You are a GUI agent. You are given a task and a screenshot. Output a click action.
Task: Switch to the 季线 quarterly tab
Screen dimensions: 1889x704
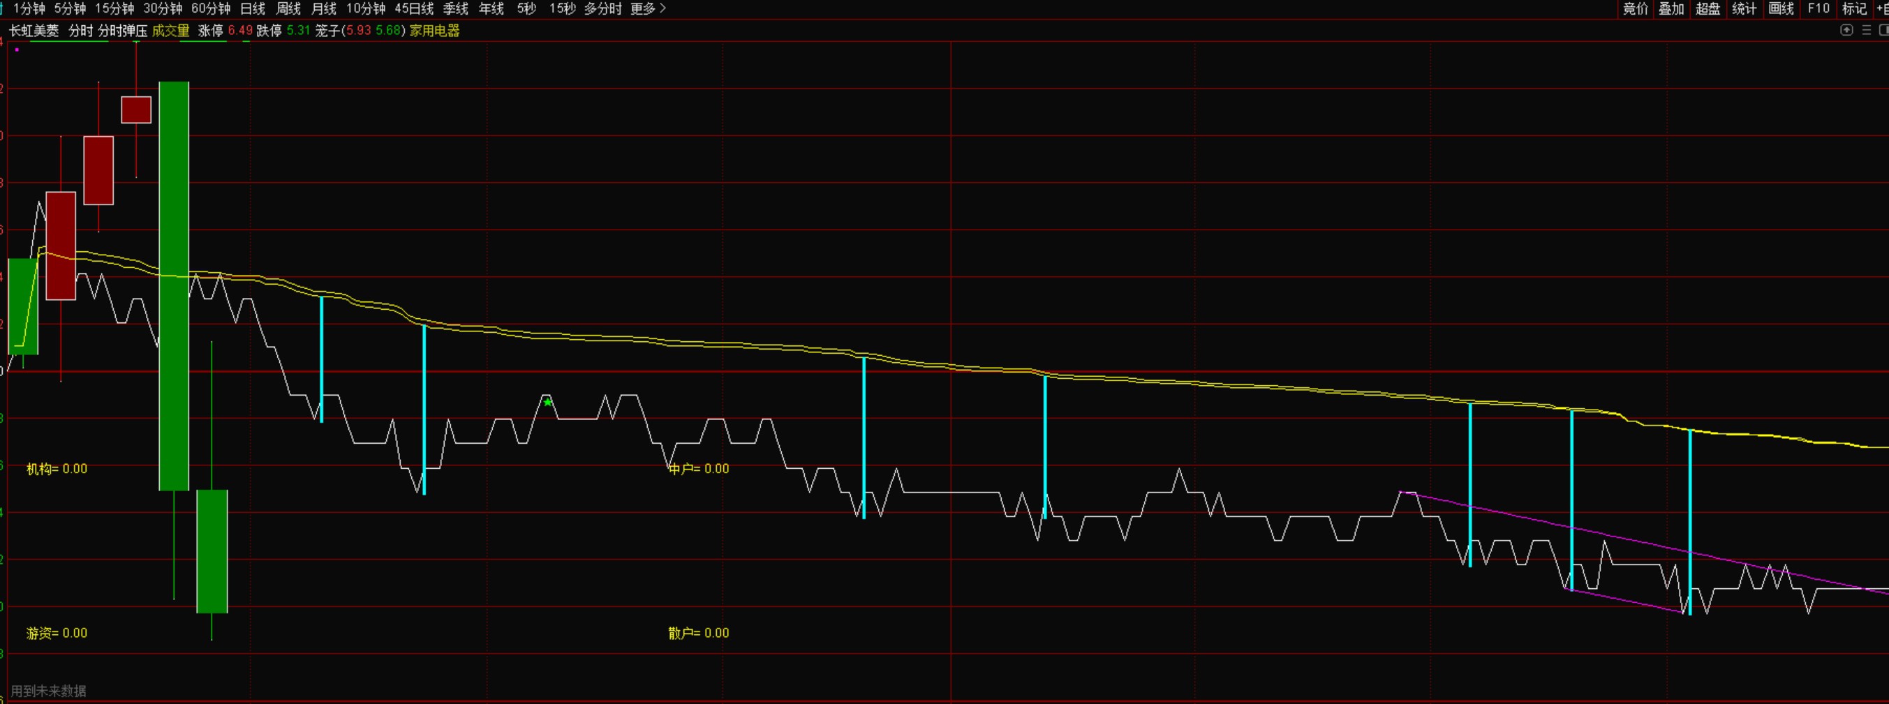[x=455, y=9]
